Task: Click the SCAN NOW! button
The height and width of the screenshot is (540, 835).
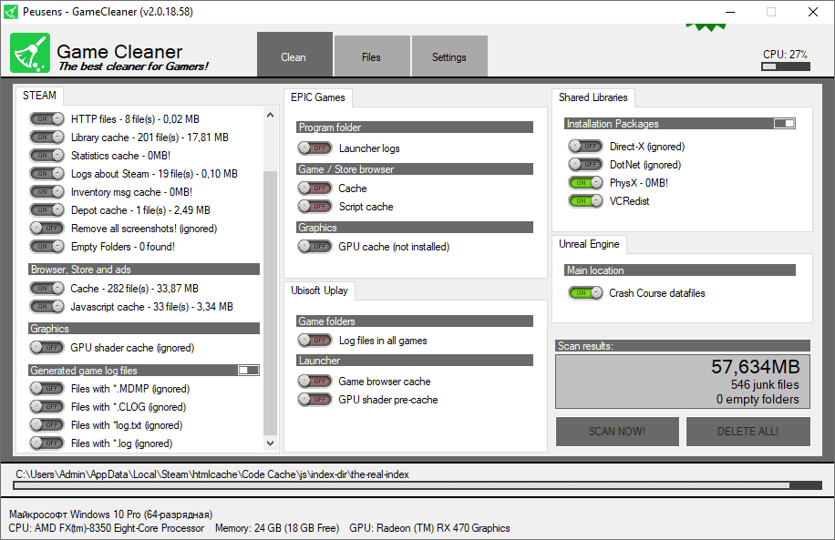Action: [x=617, y=432]
